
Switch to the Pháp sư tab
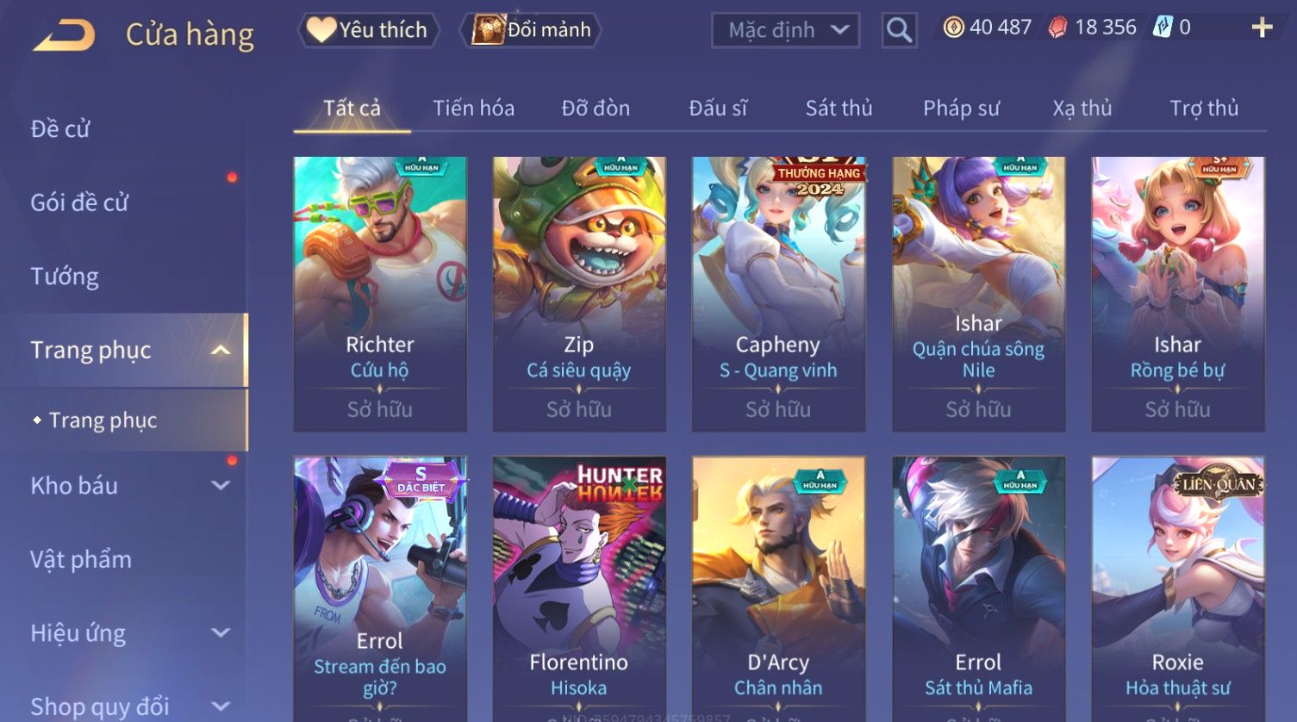point(961,109)
